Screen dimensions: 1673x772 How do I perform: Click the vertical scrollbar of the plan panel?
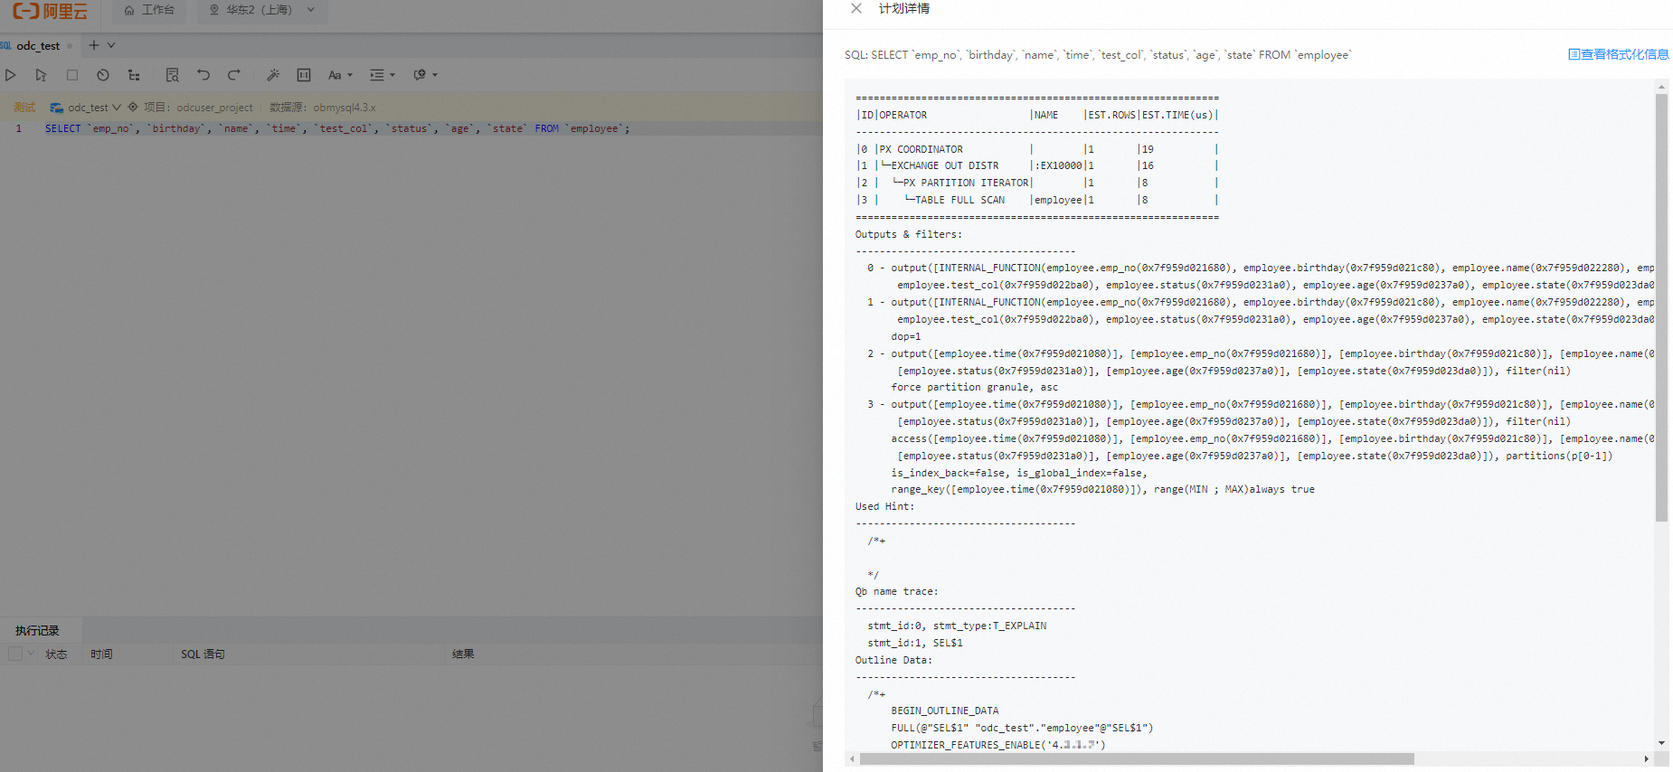pyautogui.click(x=1661, y=307)
